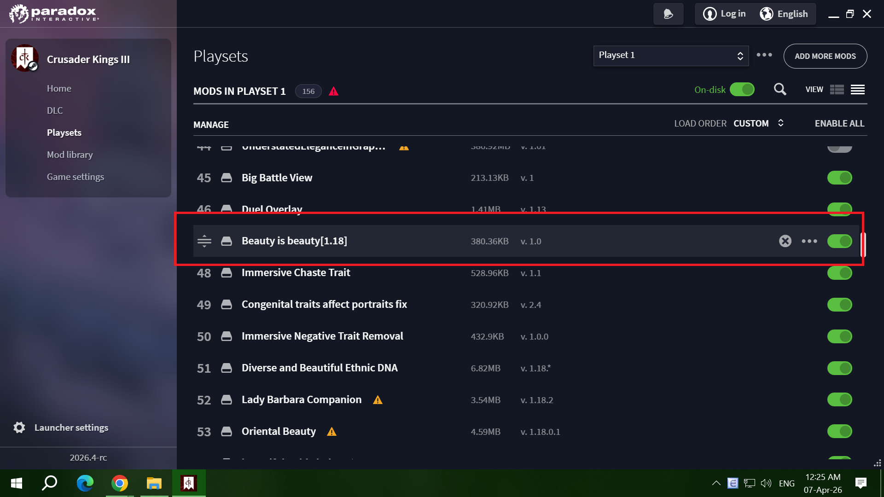Image resolution: width=884 pixels, height=497 pixels.
Task: Toggle Congenital traits affect portraits fix mod
Action: (x=840, y=305)
